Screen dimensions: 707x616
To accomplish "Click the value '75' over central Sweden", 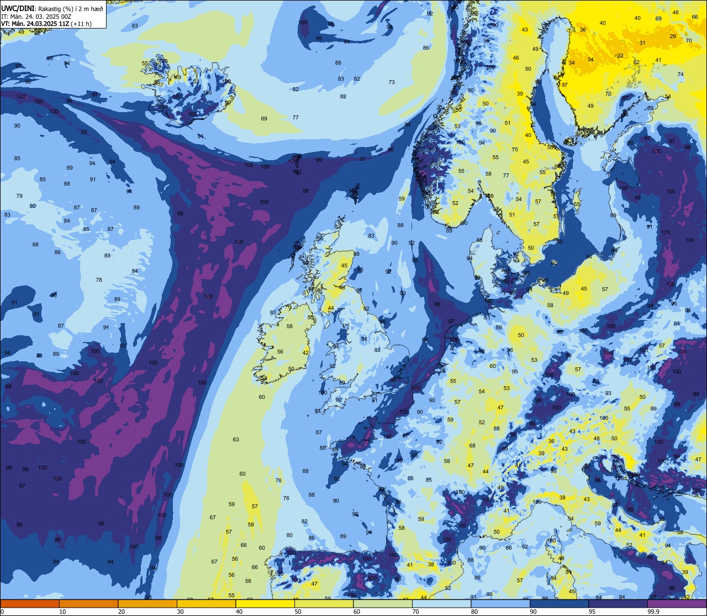I will click(x=515, y=150).
